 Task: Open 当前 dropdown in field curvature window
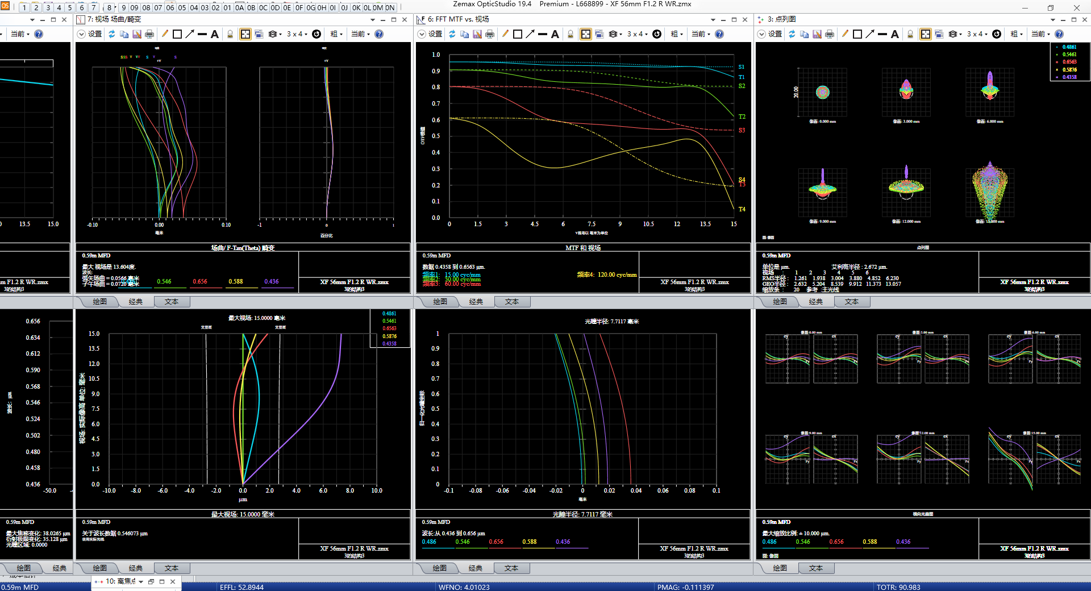coord(360,34)
